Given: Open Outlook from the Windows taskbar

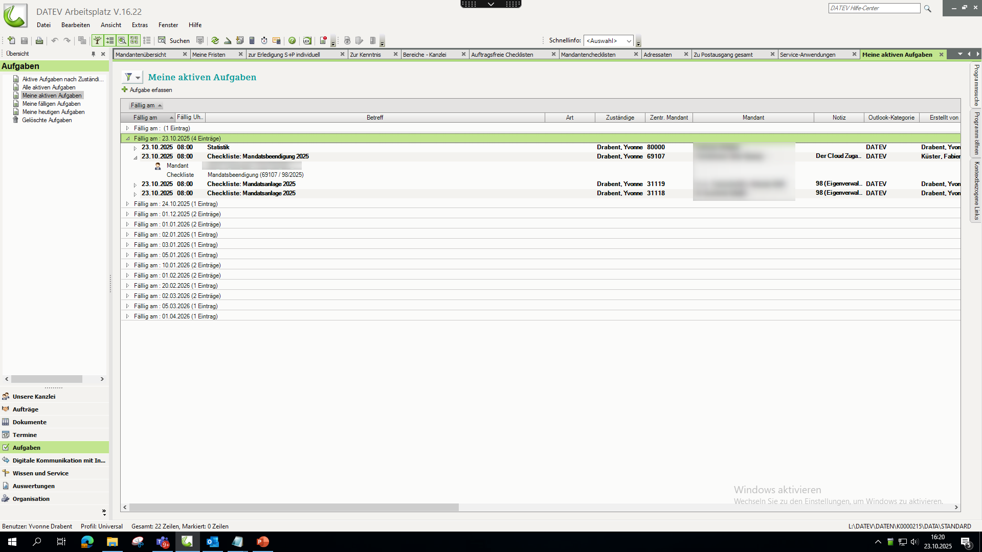Looking at the screenshot, I should pos(212,542).
